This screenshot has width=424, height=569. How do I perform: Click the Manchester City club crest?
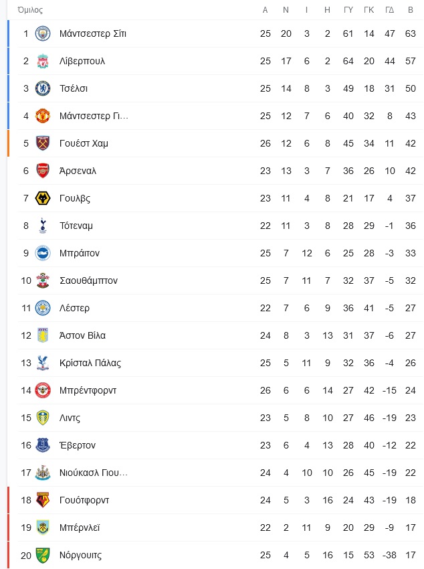(x=43, y=33)
